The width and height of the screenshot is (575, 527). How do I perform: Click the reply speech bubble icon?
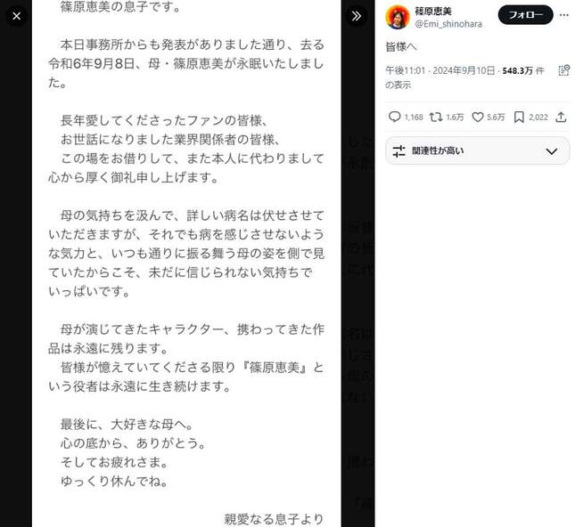(x=394, y=118)
